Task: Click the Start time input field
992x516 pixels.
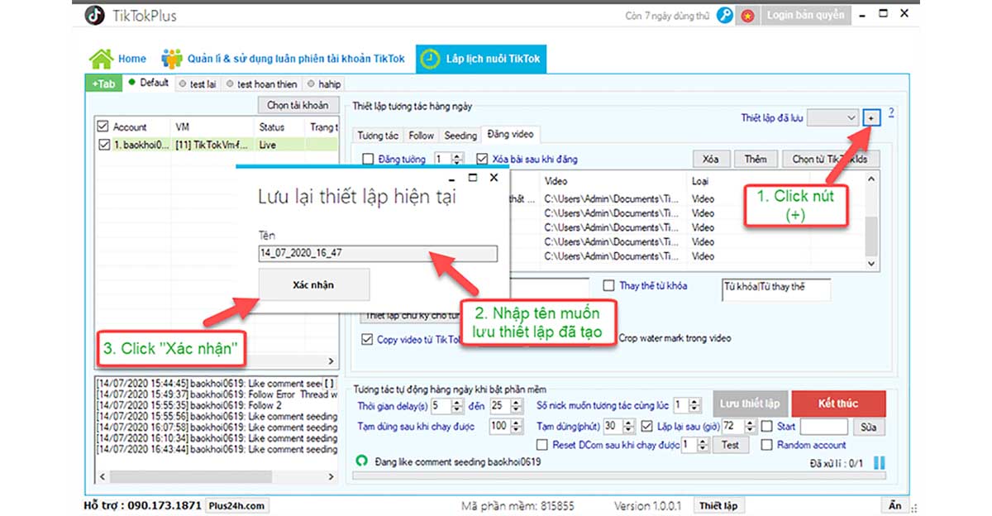Action: tap(824, 427)
